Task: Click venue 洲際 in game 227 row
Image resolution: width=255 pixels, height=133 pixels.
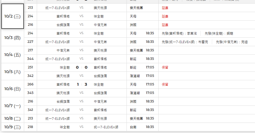Action: pyautogui.click(x=133, y=42)
